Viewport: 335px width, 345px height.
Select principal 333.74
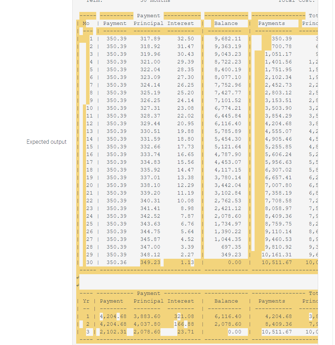click(x=150, y=154)
